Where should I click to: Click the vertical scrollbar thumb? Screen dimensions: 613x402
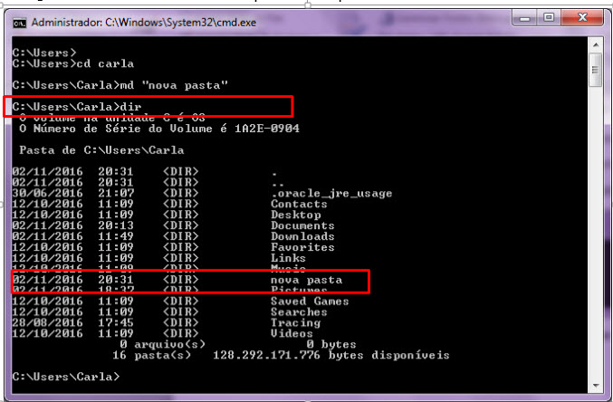pos(596,70)
